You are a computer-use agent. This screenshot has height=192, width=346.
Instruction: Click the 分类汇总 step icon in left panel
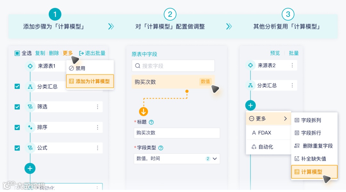coord(30,86)
